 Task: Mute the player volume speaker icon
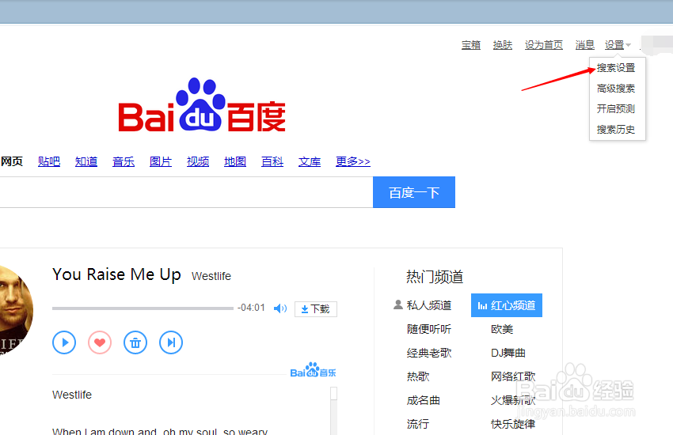click(x=279, y=308)
